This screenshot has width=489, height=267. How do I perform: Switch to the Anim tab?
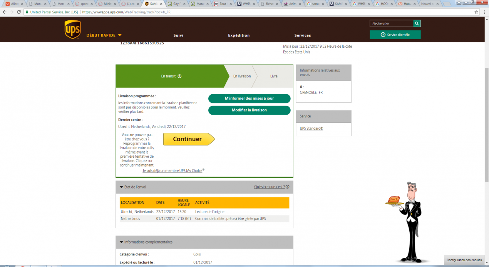coord(291,4)
